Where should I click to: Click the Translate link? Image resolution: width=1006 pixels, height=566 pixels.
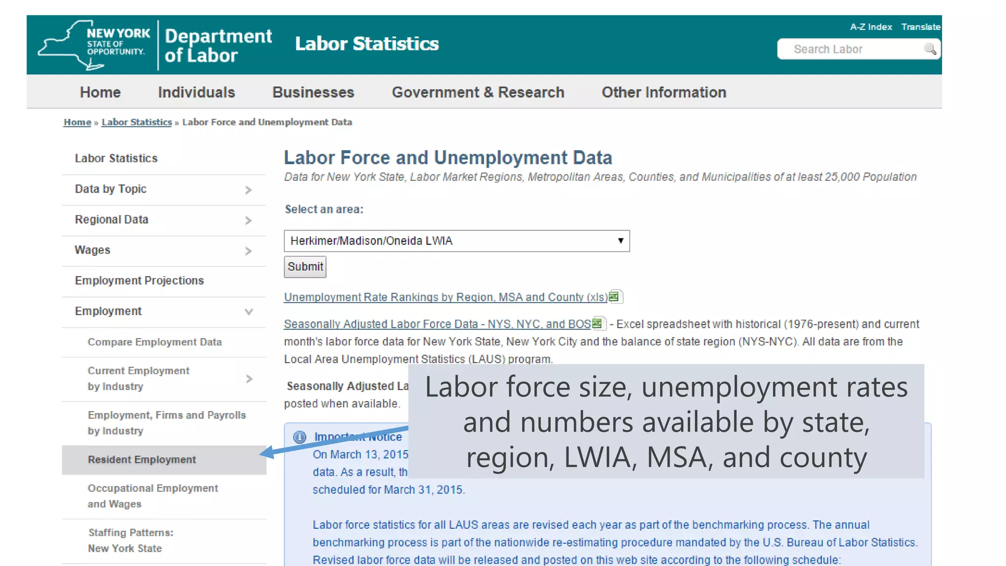tap(921, 27)
